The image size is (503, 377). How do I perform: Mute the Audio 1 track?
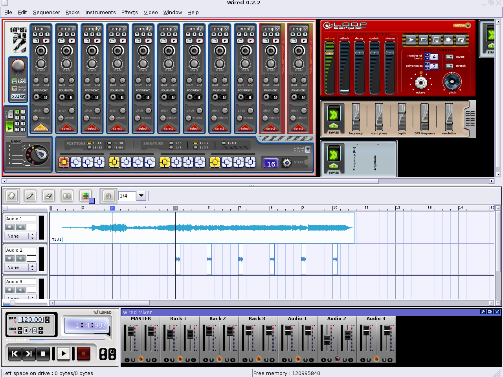click(x=20, y=227)
